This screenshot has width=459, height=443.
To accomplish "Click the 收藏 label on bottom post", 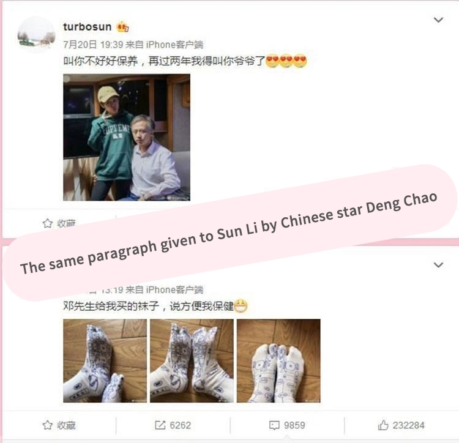I will [x=66, y=425].
